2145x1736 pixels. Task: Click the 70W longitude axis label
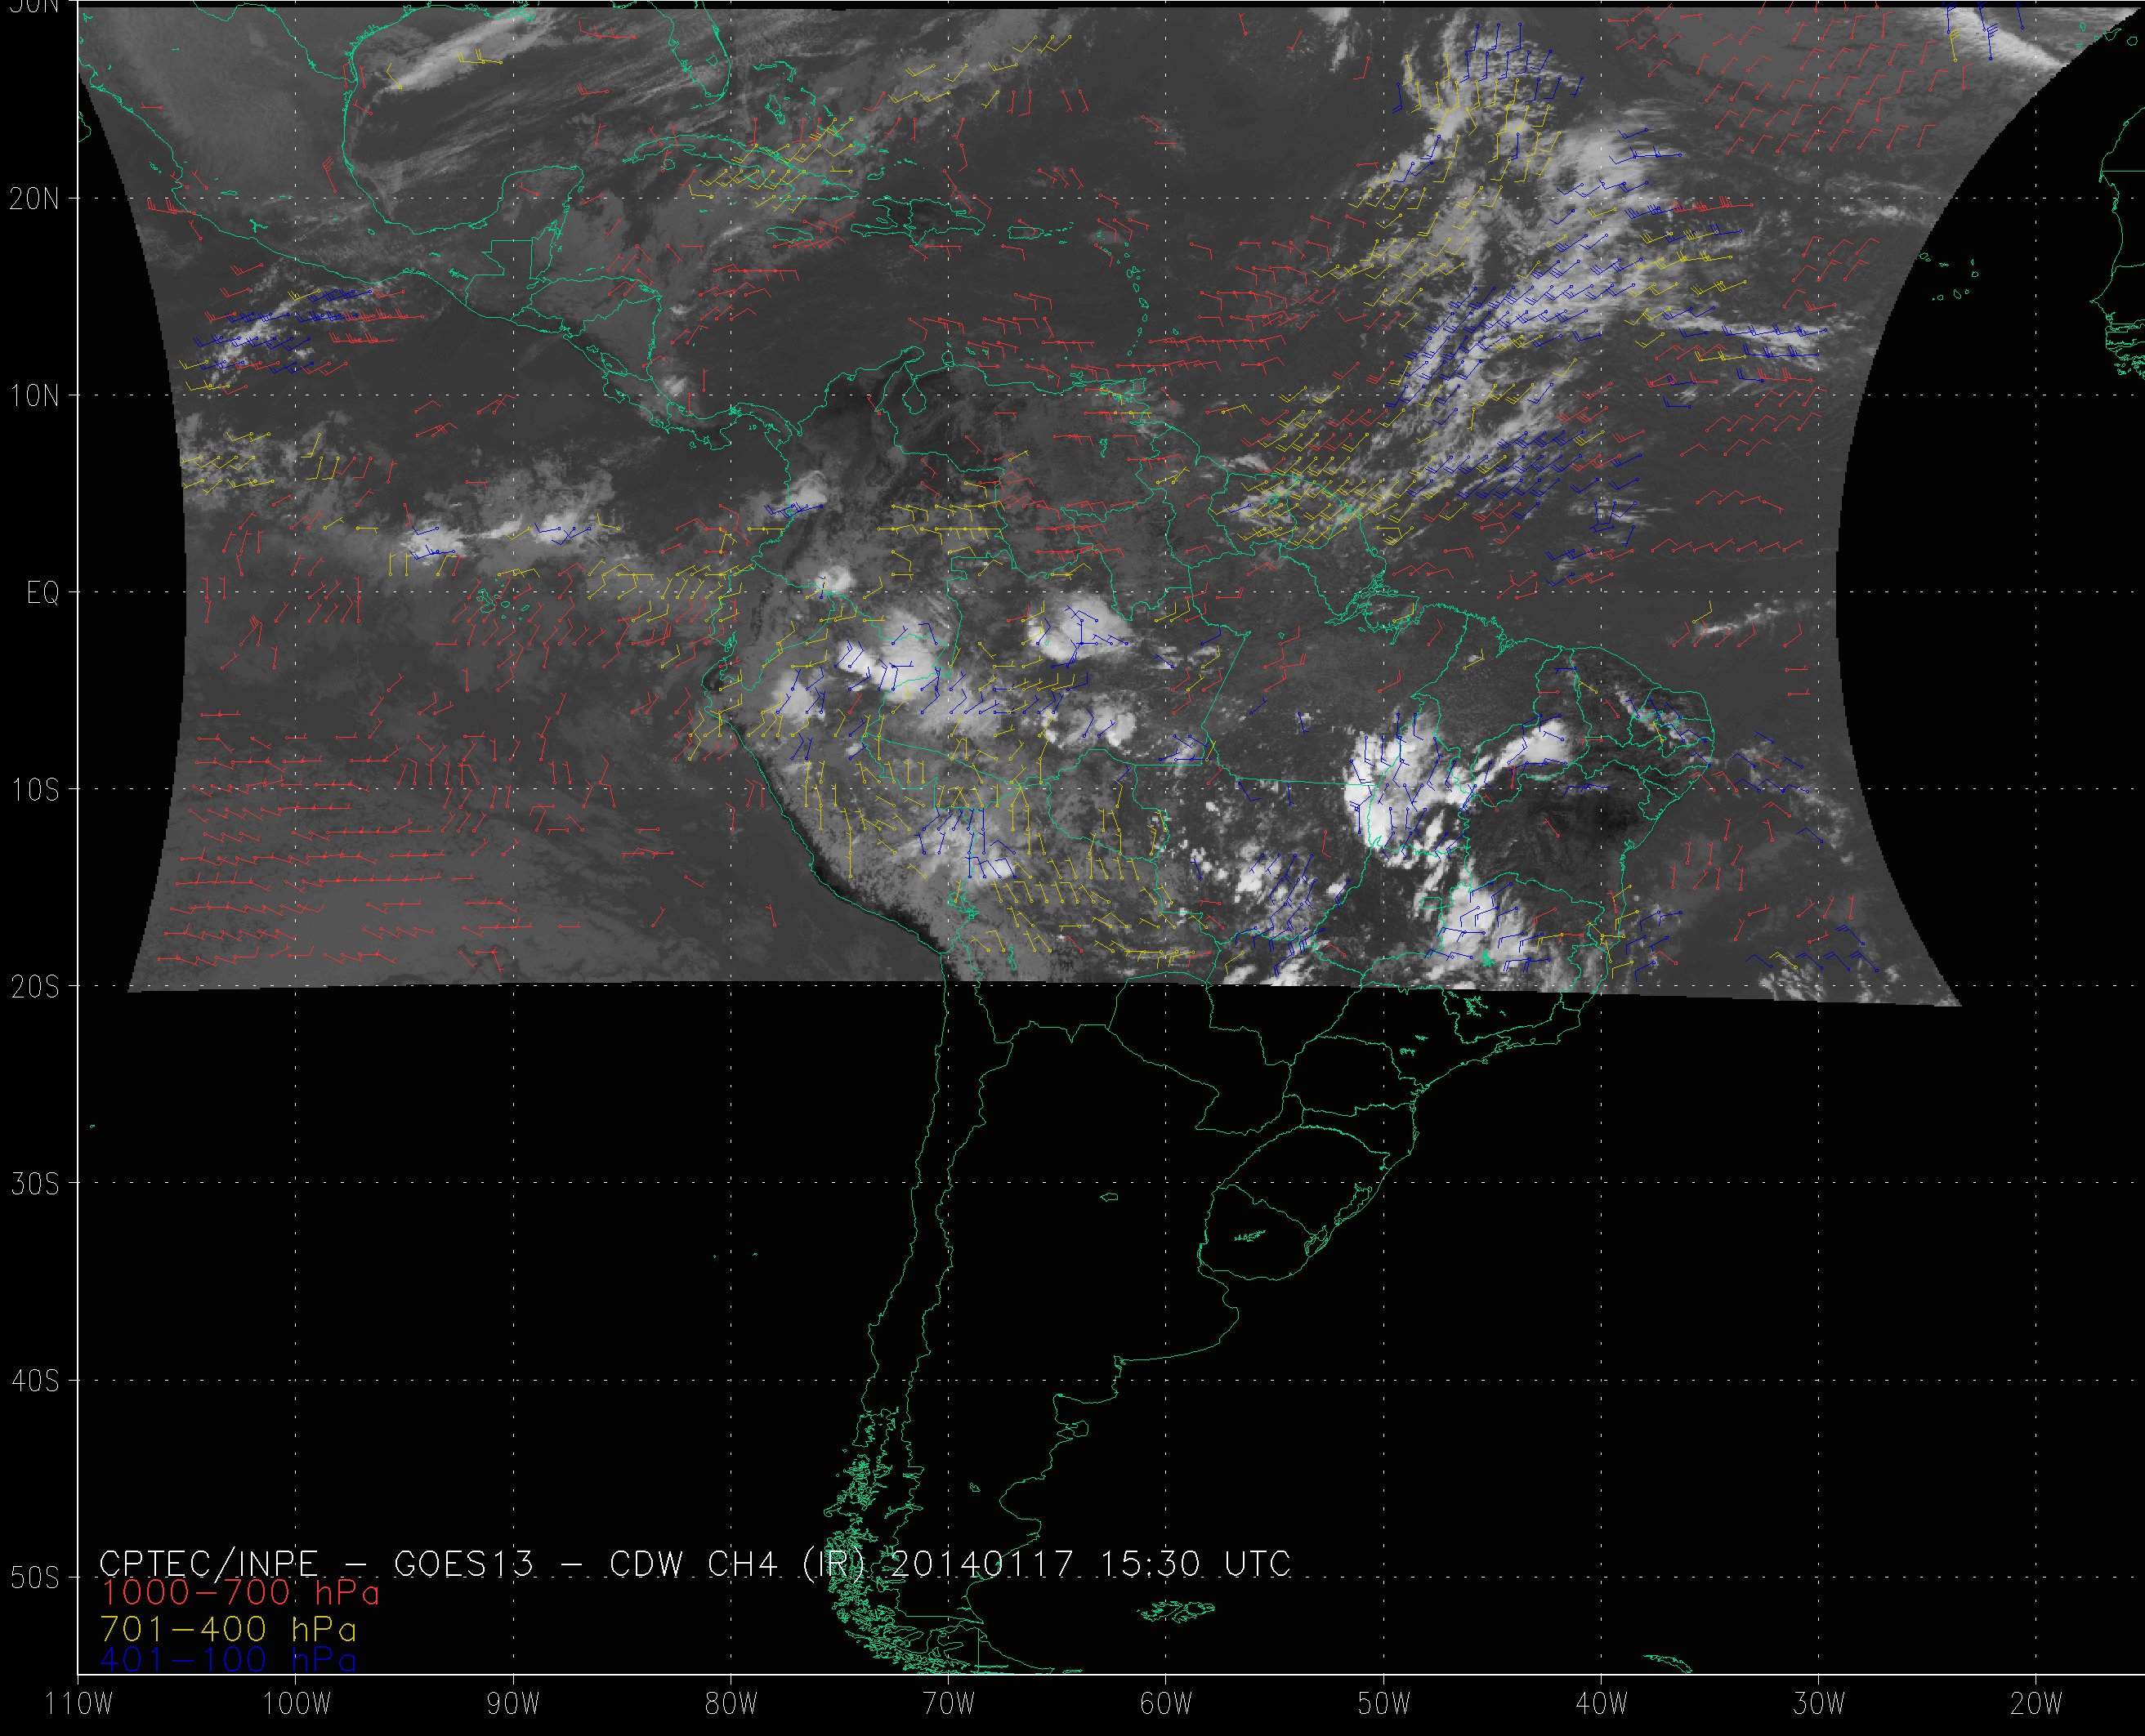tap(948, 1704)
